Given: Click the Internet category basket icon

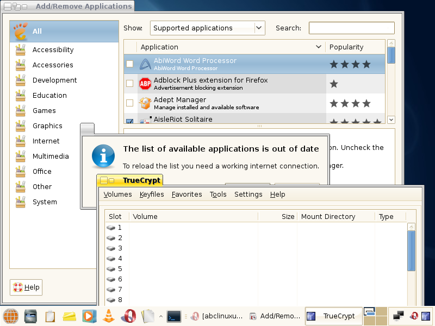Looking at the screenshot, I should tap(21, 141).
